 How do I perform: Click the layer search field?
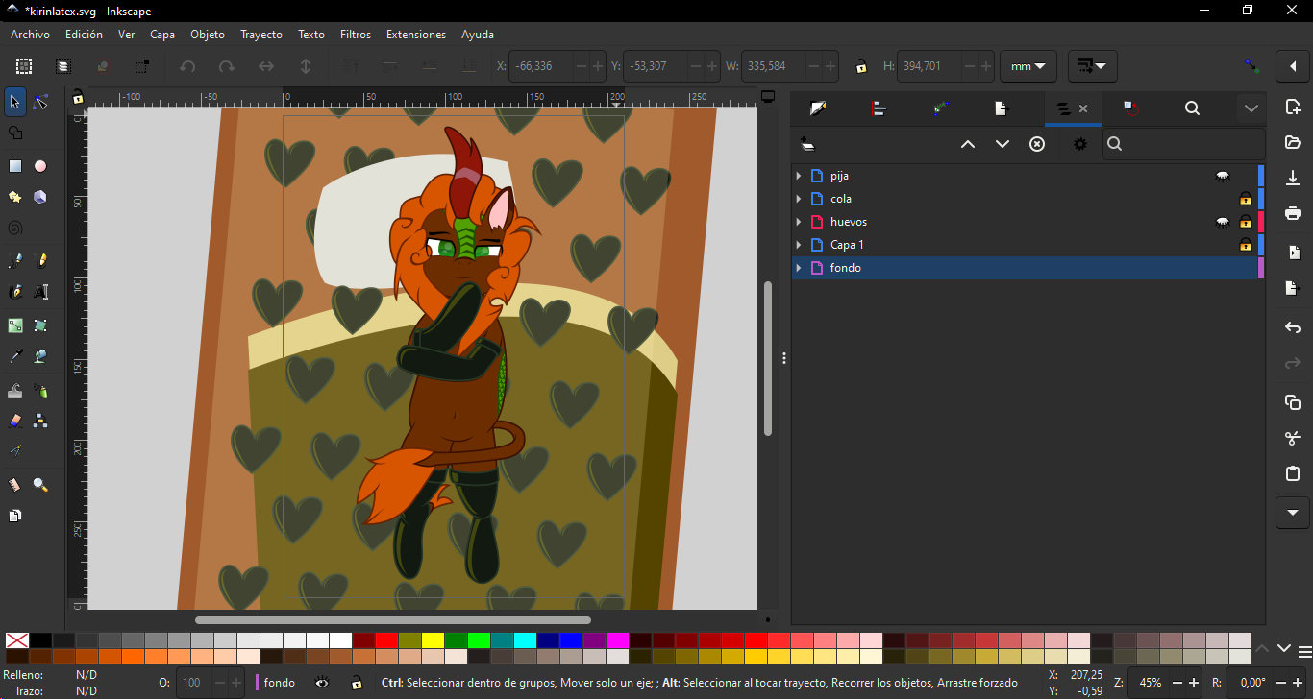pyautogui.click(x=1187, y=144)
